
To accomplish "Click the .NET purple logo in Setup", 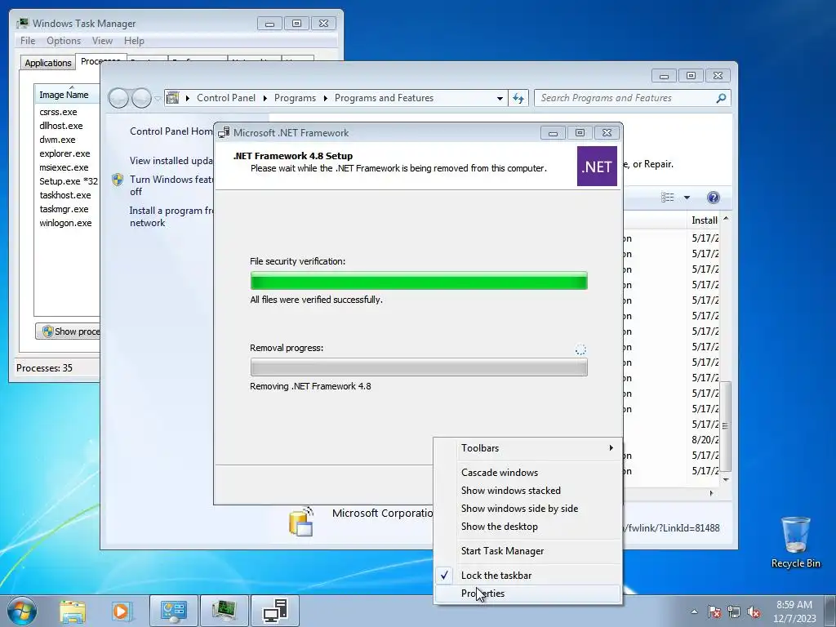I will [597, 167].
